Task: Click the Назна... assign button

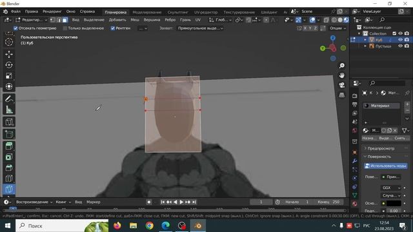Action: click(x=369, y=138)
